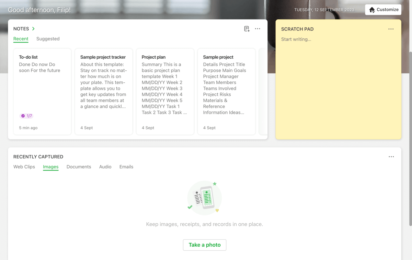The width and height of the screenshot is (412, 260).
Task: Open the Documents tab
Action: click(79, 167)
